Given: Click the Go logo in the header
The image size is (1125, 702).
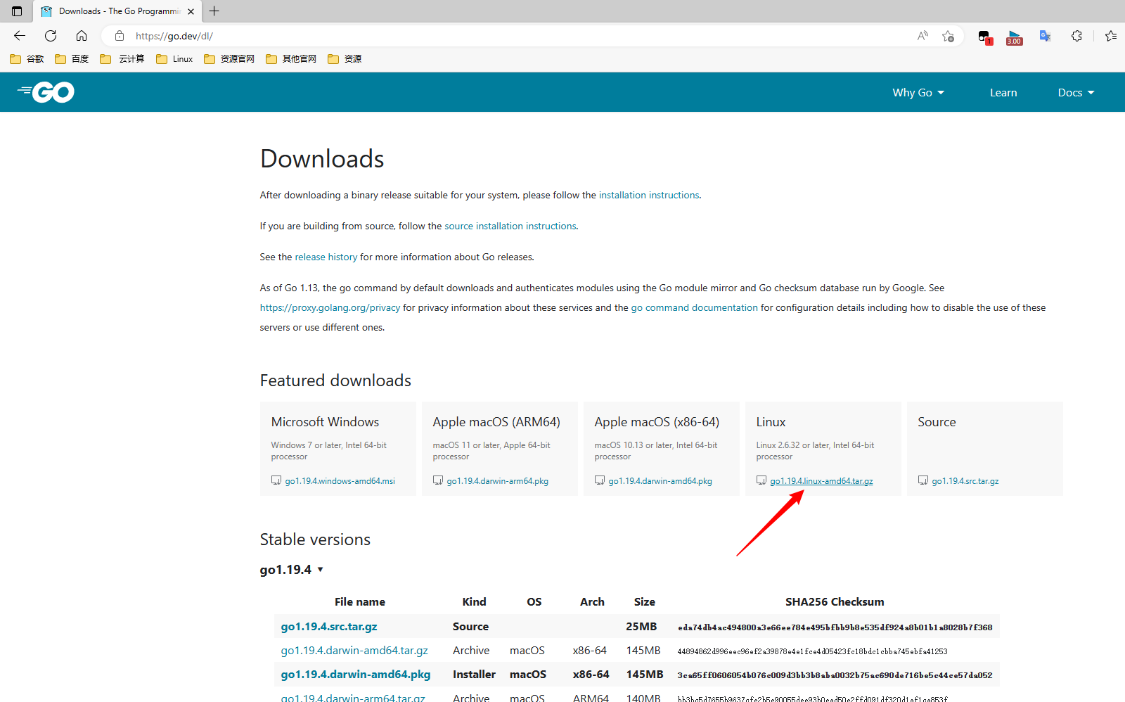Looking at the screenshot, I should point(46,92).
